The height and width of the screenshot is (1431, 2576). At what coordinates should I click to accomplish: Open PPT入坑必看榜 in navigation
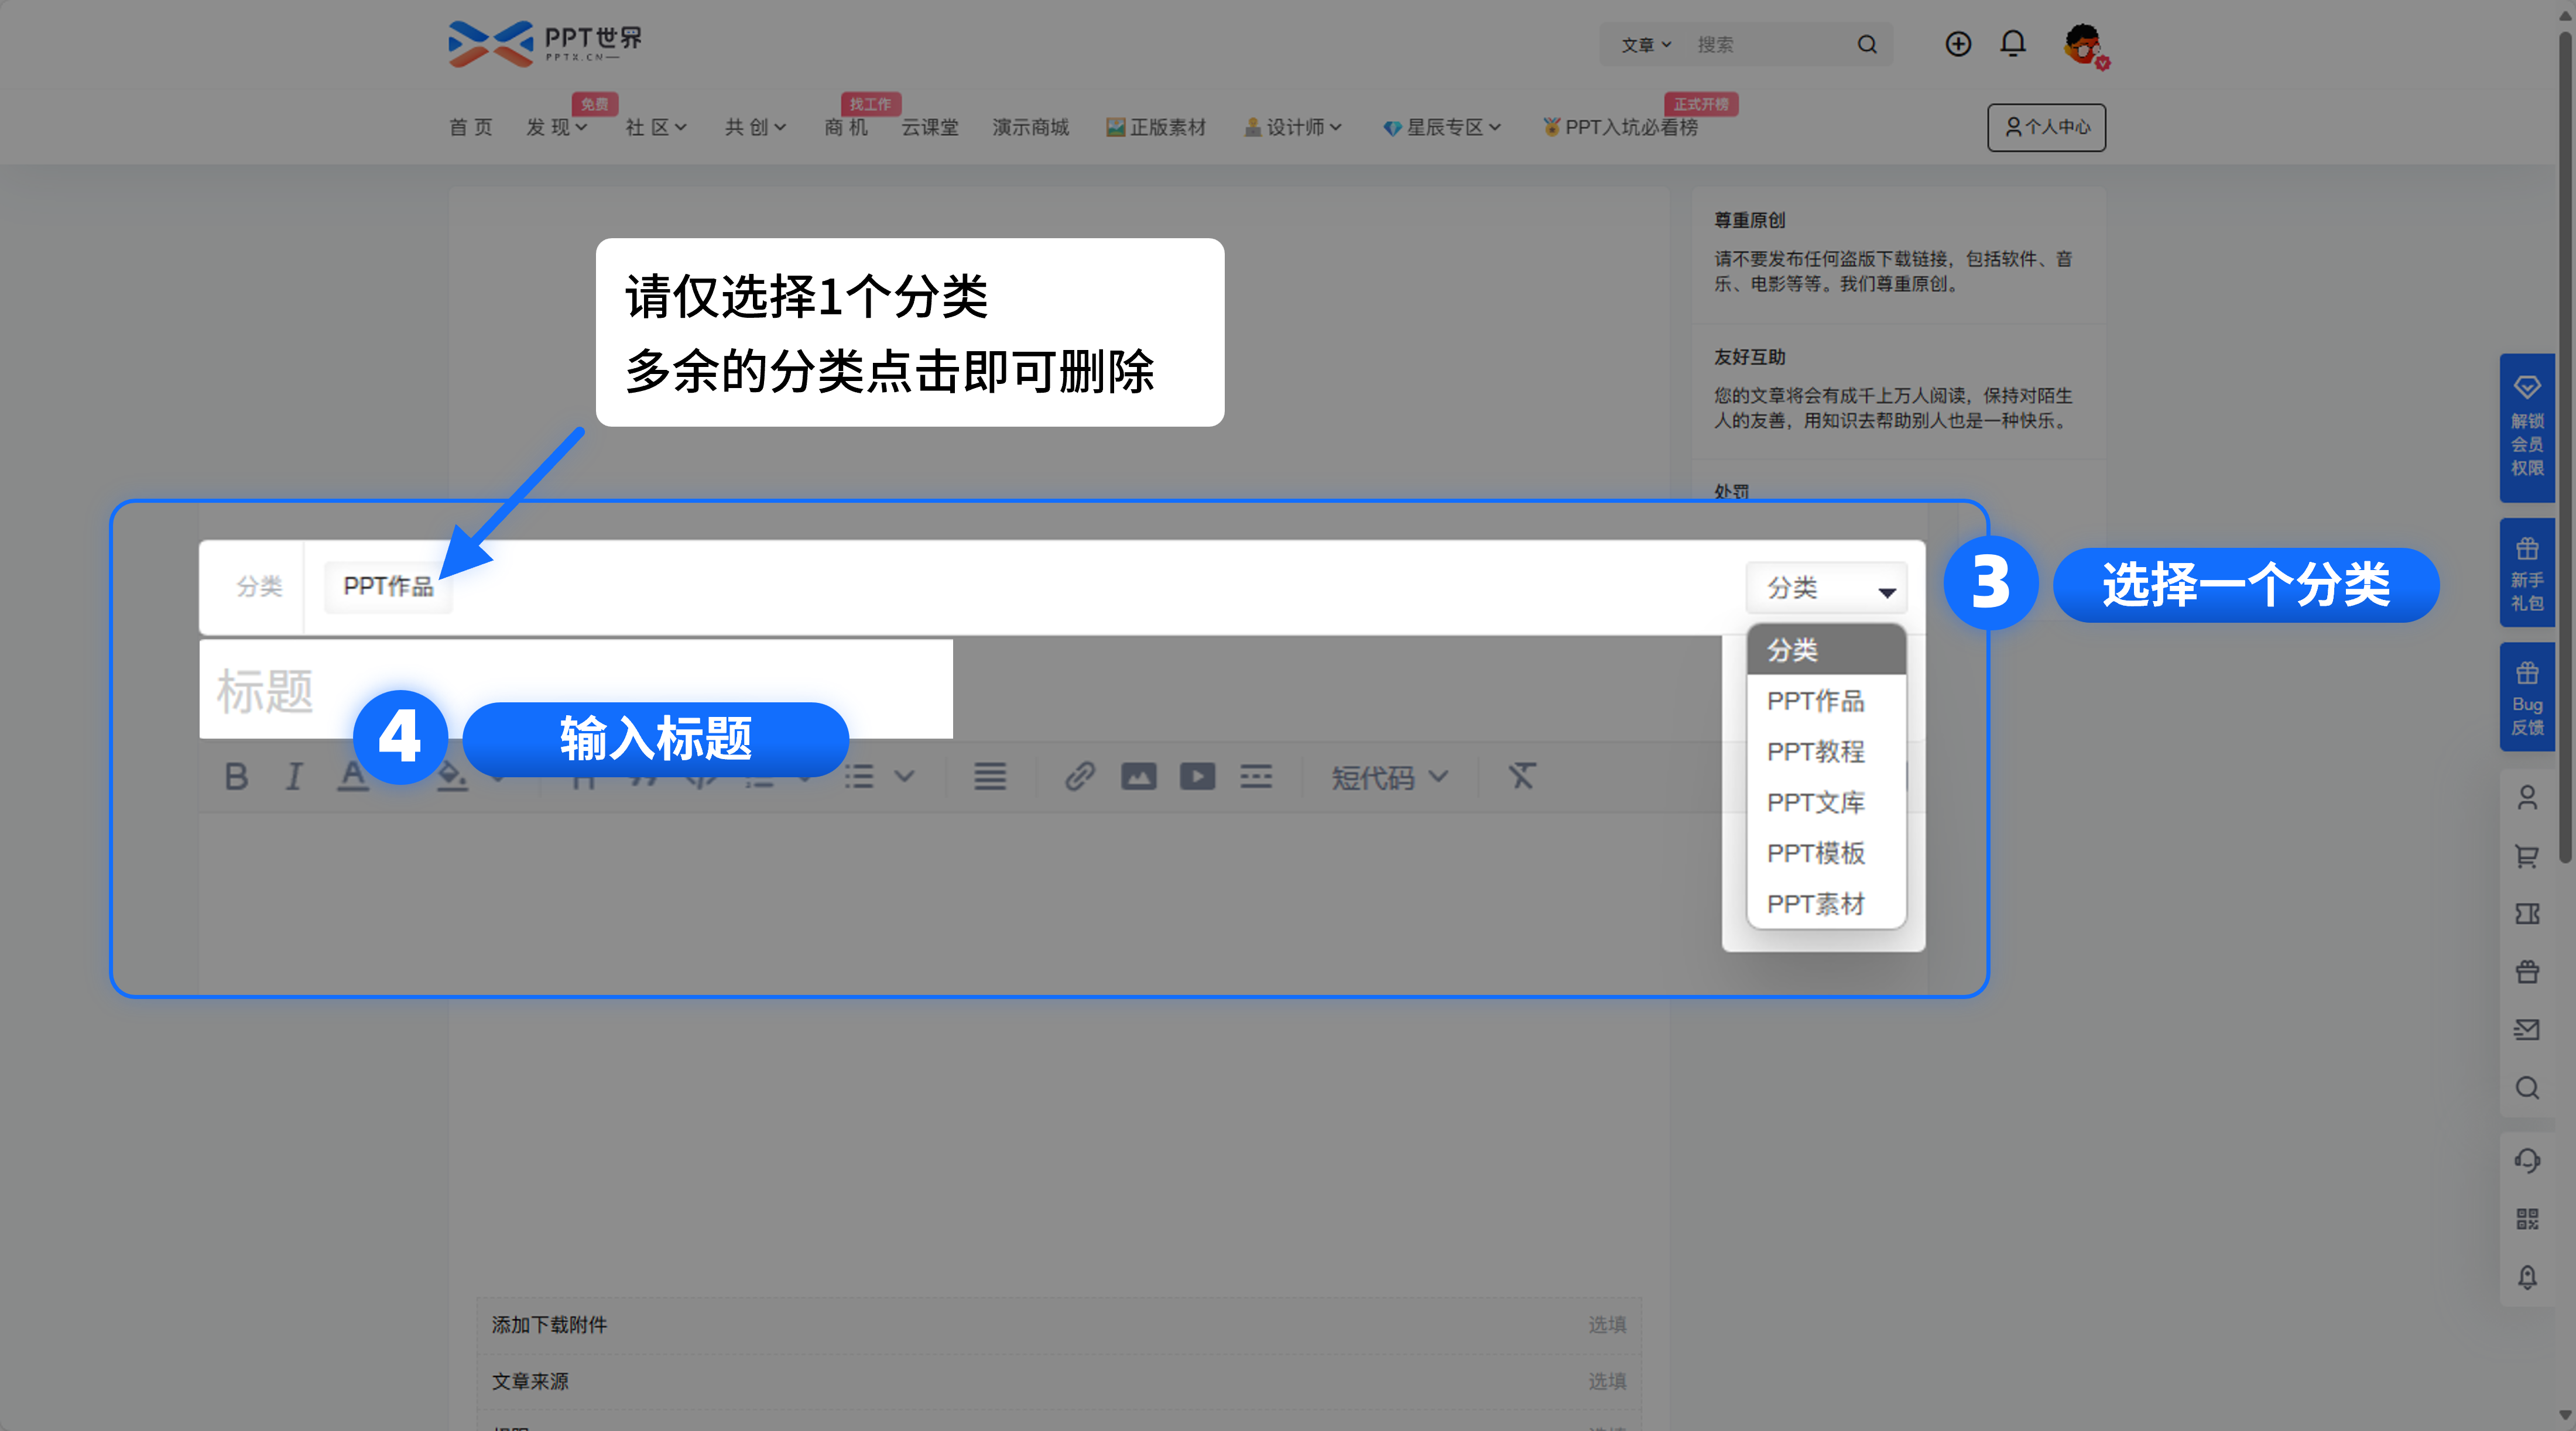point(1620,127)
